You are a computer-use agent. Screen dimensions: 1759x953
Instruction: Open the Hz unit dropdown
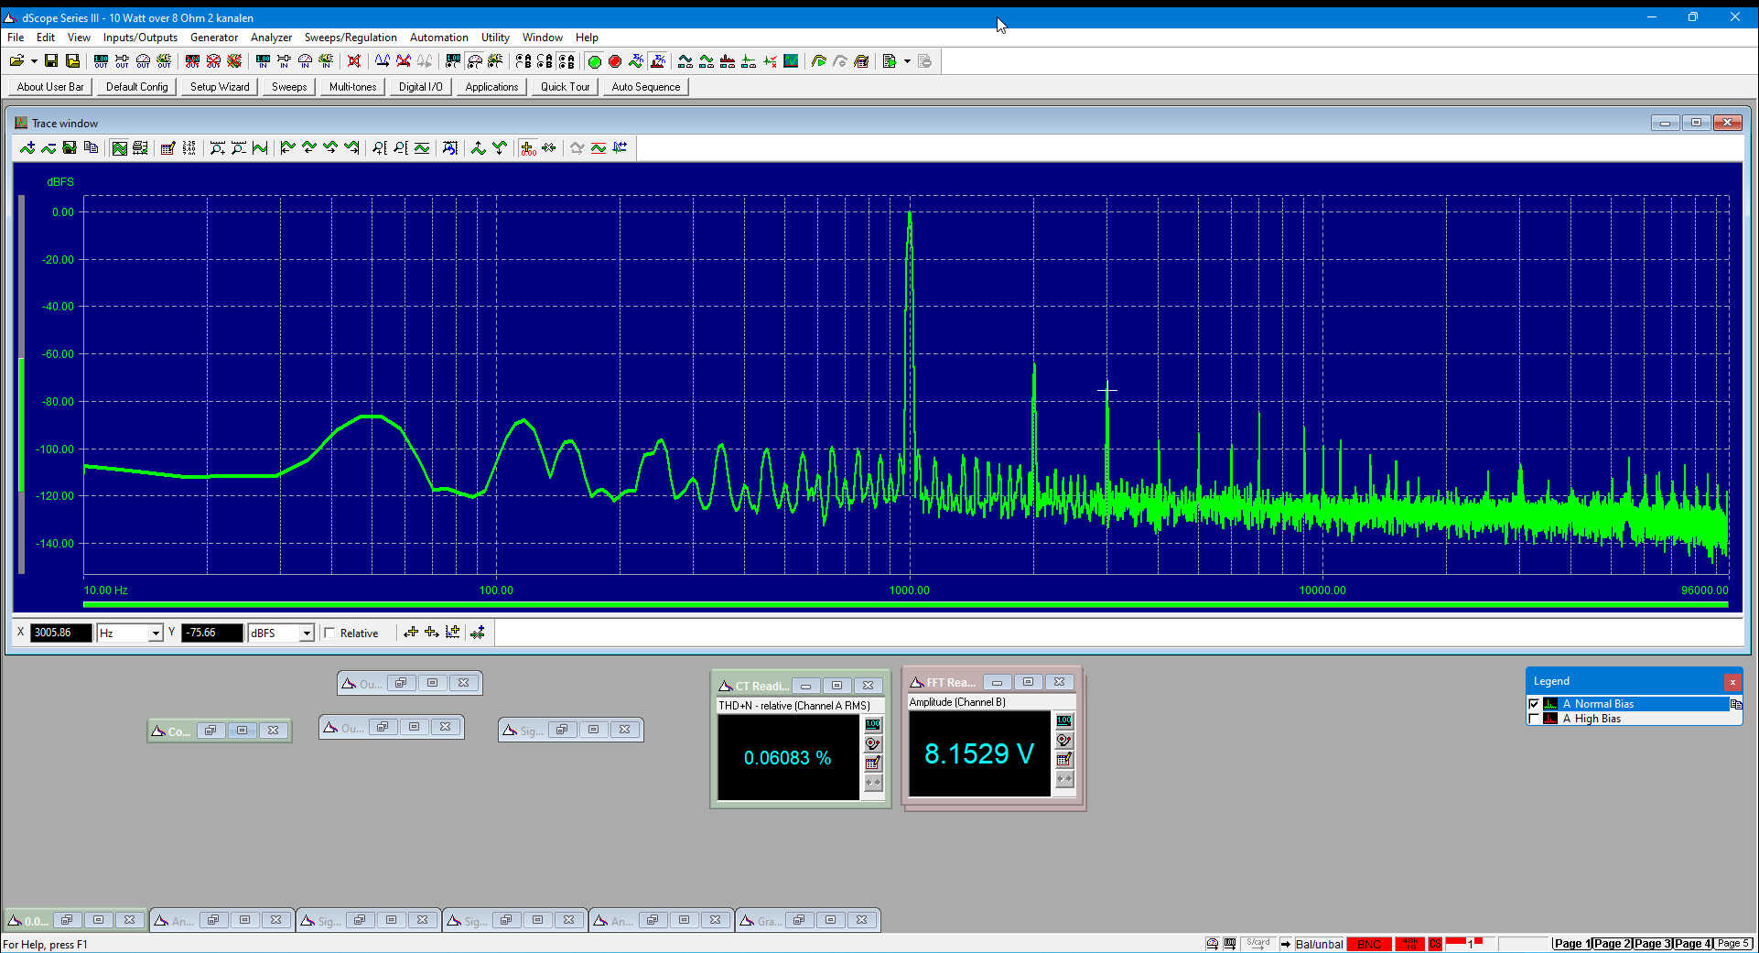(x=156, y=633)
